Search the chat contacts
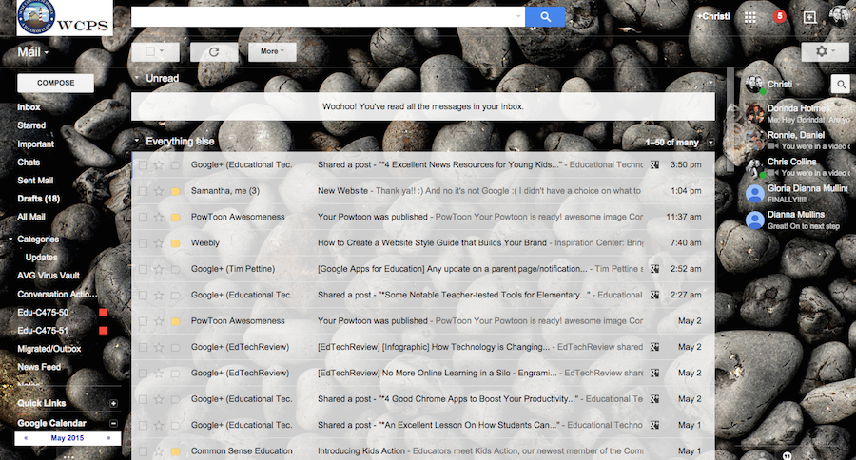This screenshot has height=460, width=856. click(x=841, y=84)
